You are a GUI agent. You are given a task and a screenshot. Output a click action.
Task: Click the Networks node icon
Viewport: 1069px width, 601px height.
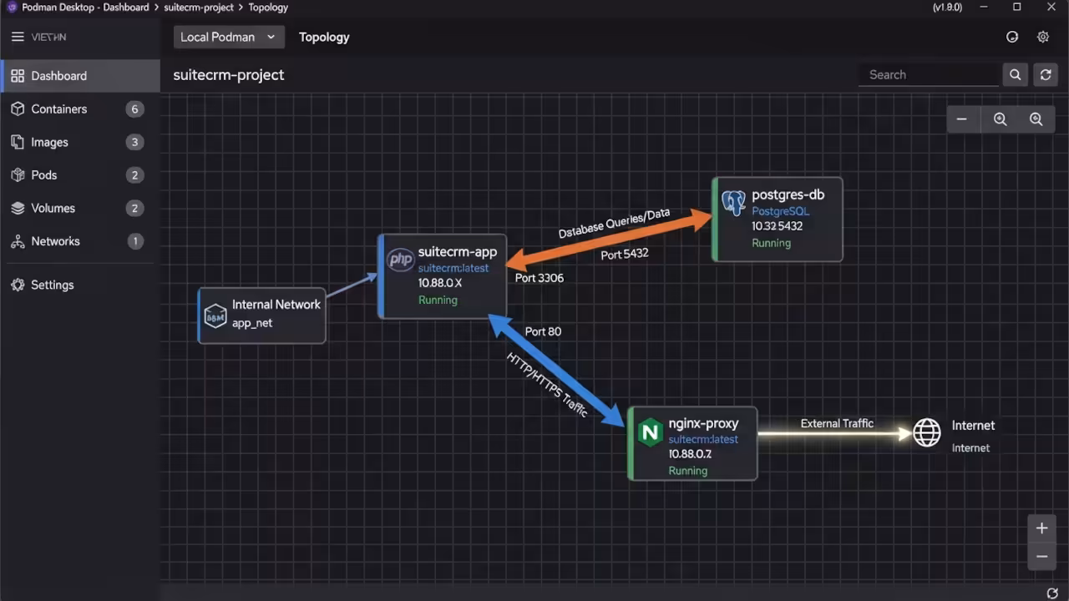point(18,241)
